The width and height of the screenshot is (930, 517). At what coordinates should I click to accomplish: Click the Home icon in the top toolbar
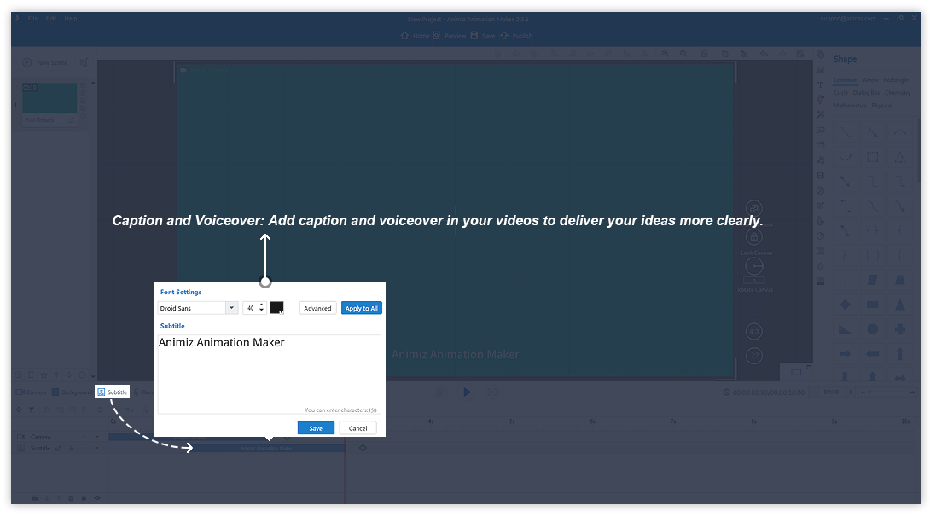(x=406, y=36)
